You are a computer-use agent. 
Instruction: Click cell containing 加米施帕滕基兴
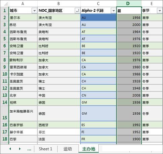click(23, 113)
